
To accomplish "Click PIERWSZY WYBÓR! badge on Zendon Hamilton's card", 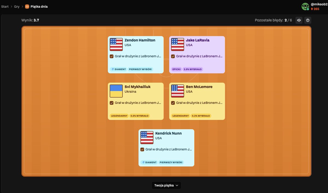I will point(140,69).
